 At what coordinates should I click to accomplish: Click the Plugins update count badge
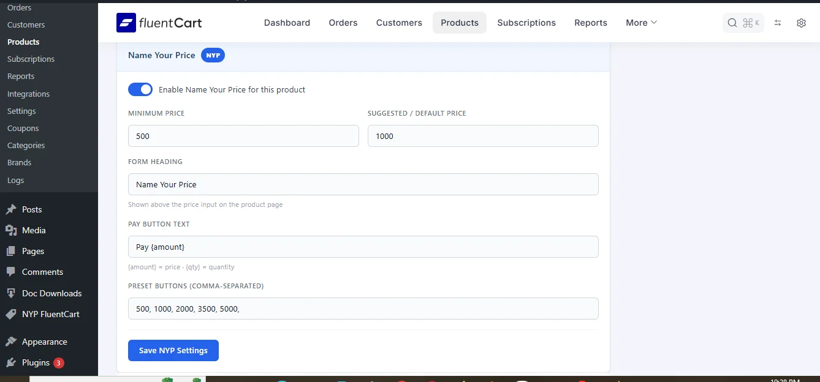58,363
